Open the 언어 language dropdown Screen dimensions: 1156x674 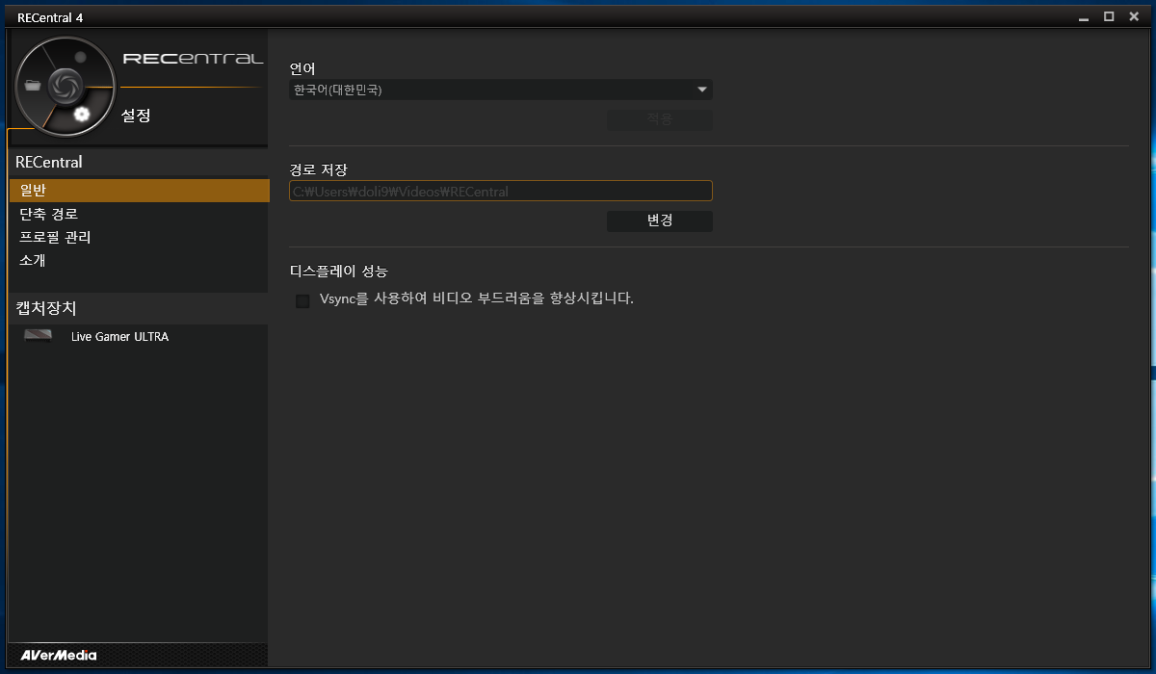pyautogui.click(x=501, y=90)
